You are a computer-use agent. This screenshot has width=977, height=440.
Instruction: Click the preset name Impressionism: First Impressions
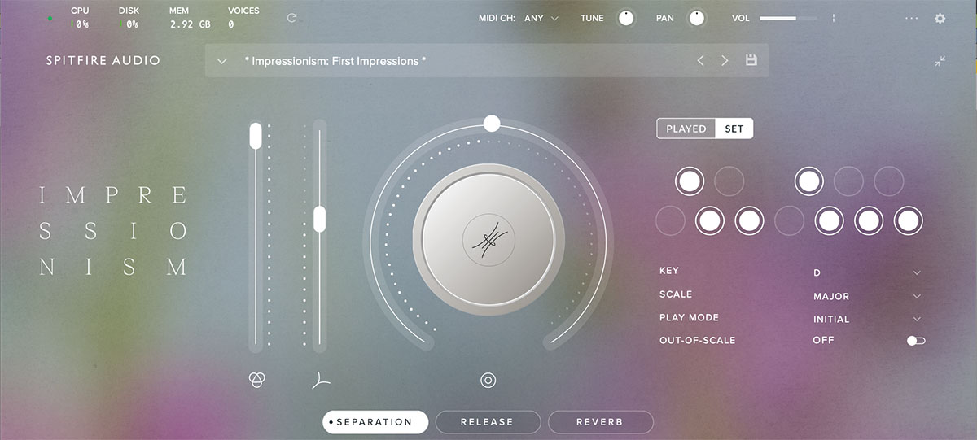[335, 61]
